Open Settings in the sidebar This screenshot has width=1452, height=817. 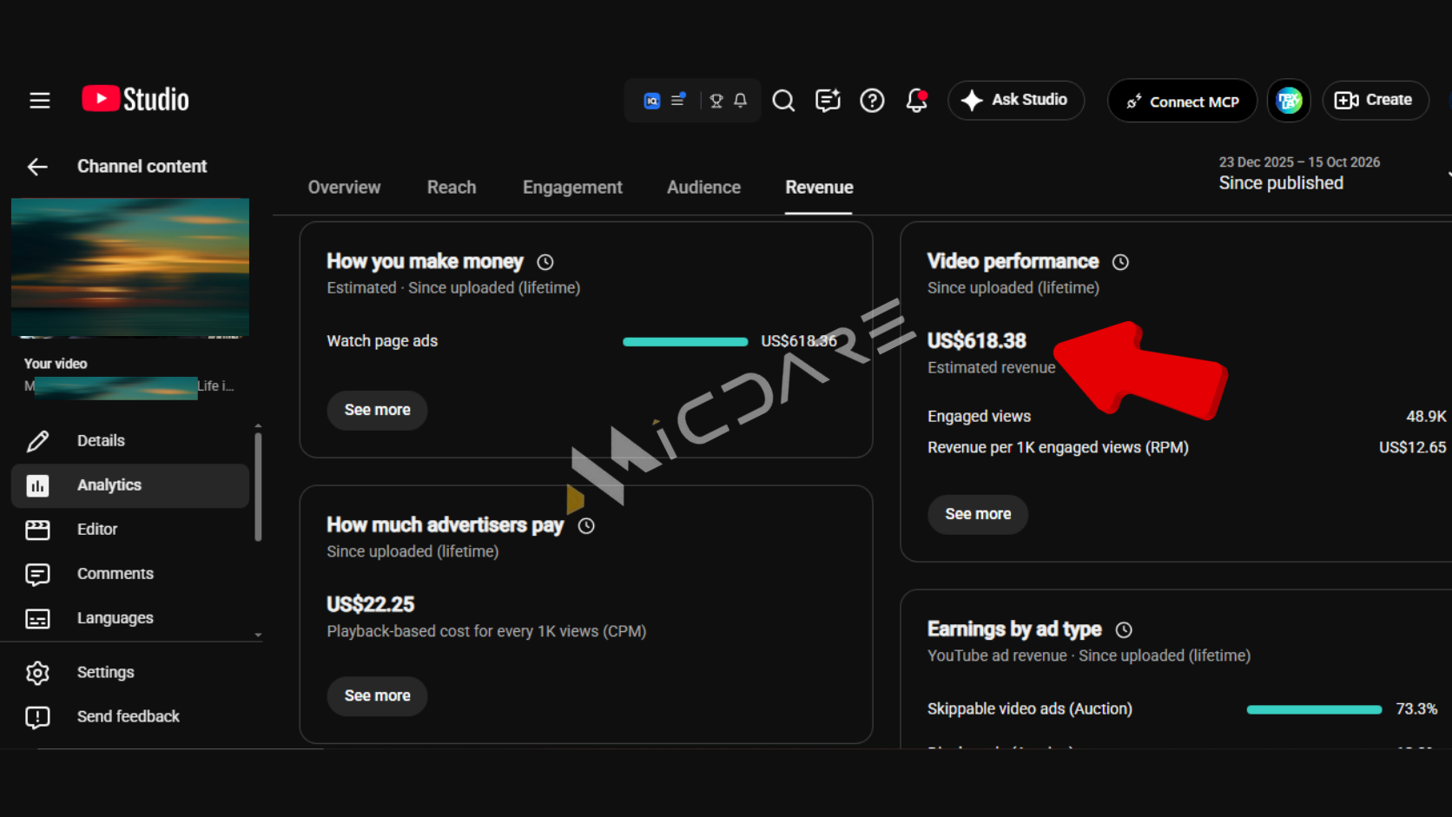click(x=130, y=673)
